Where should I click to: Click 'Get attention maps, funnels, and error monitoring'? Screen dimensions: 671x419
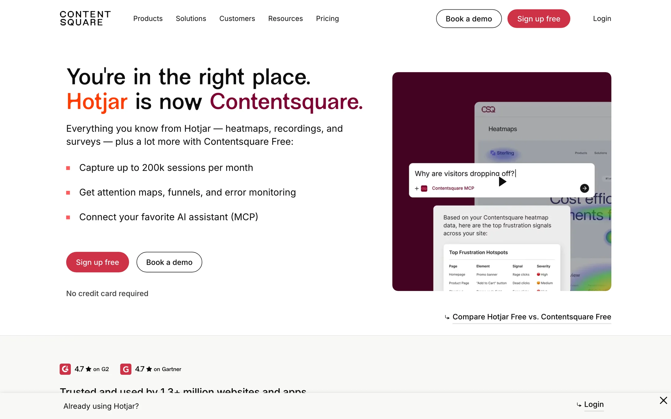tap(188, 192)
